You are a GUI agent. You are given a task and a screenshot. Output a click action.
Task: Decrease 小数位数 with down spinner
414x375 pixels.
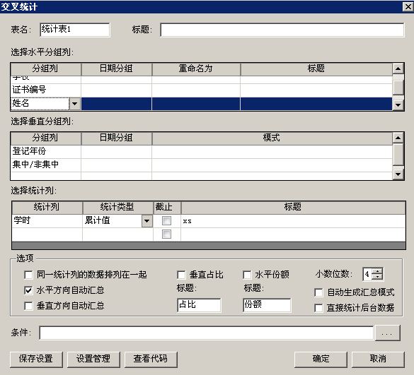tap(377, 278)
